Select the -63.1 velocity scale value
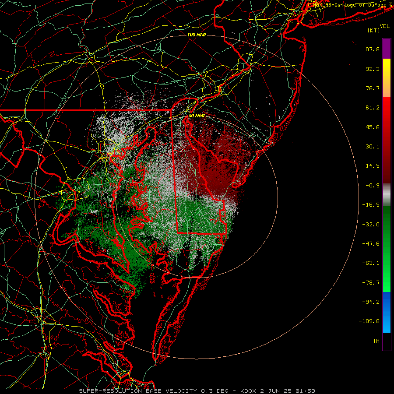 (x=371, y=263)
